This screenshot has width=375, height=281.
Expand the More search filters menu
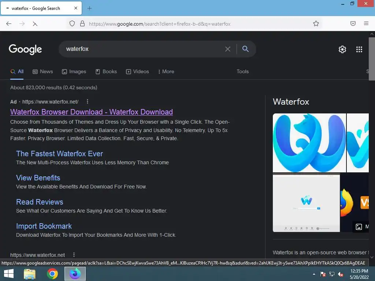coord(166,71)
